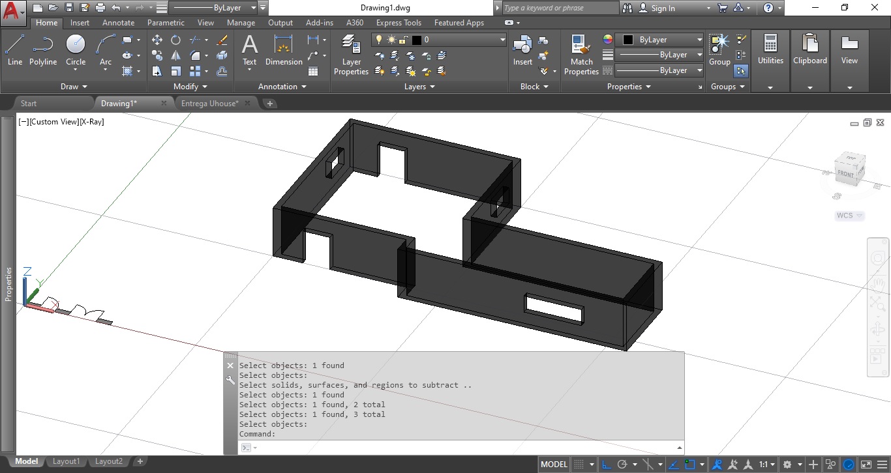
Task: Click in the keyword search field
Action: point(560,8)
